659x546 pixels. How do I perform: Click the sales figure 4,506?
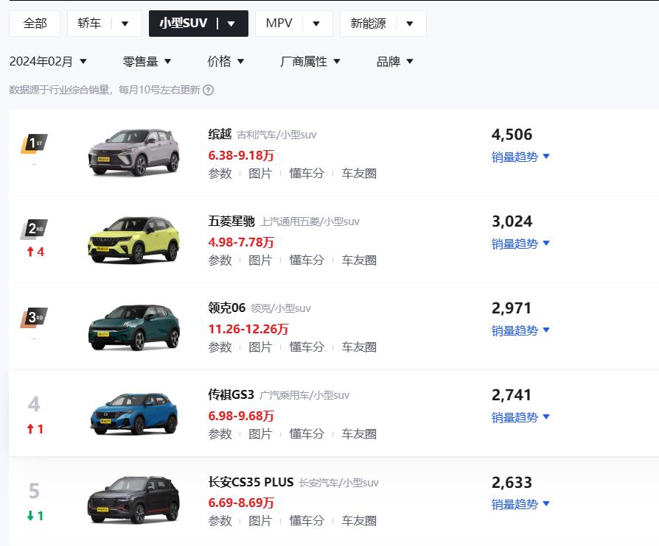pyautogui.click(x=512, y=135)
